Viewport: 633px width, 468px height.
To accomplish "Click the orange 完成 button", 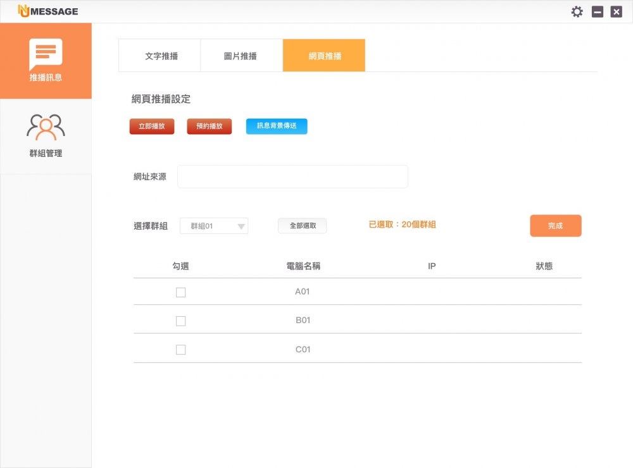I will click(555, 226).
